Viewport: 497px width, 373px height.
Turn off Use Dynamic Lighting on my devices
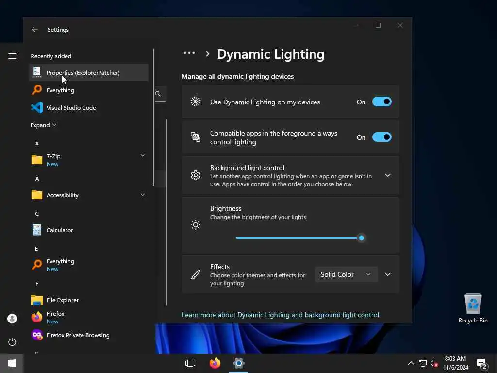click(x=381, y=102)
